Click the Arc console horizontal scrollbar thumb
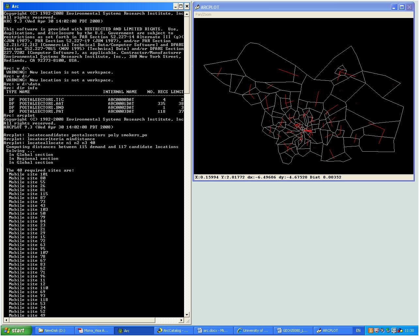 tap(82, 320)
